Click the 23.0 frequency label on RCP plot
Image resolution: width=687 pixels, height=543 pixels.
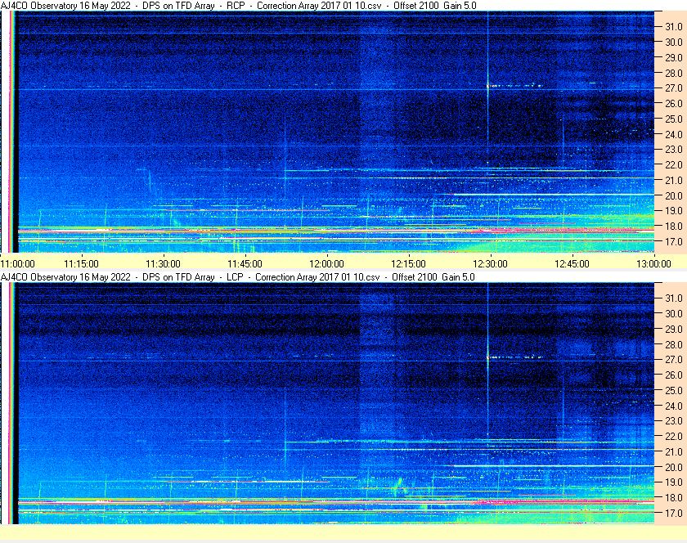pos(674,150)
